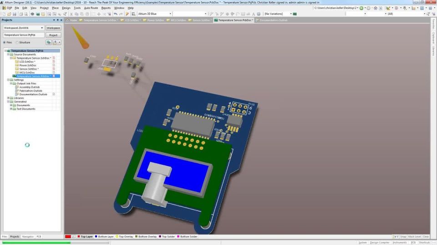
Task: Select the Top Overlay layer tab
Action: pos(124,237)
